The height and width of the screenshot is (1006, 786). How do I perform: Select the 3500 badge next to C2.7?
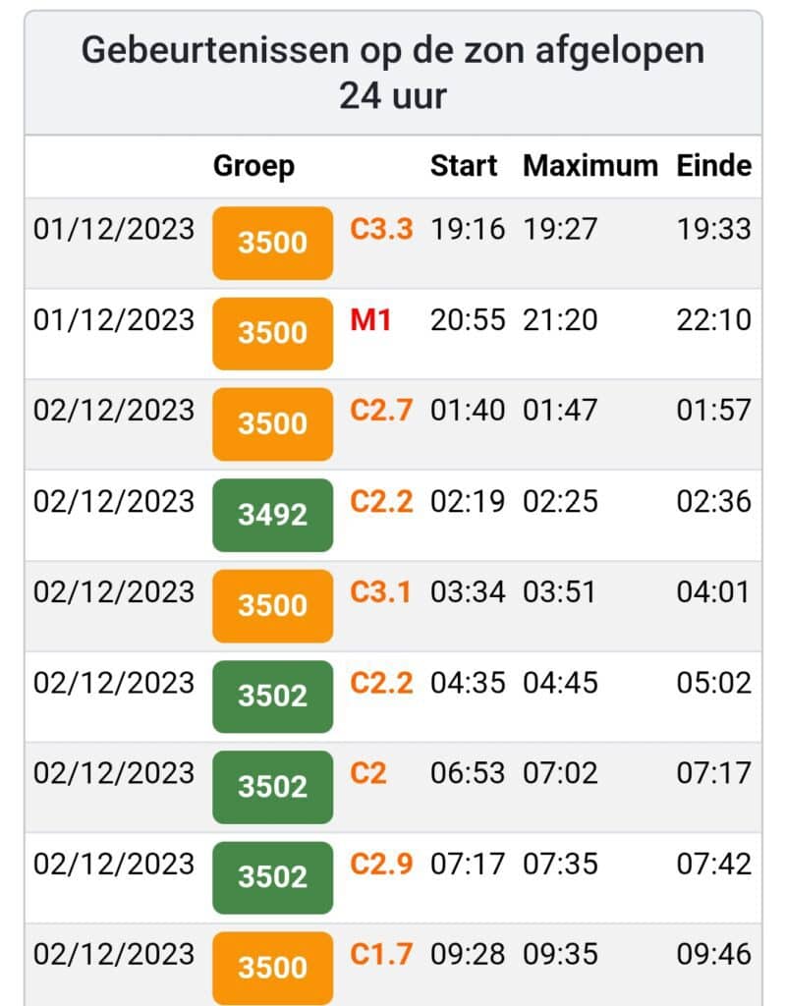click(x=272, y=423)
